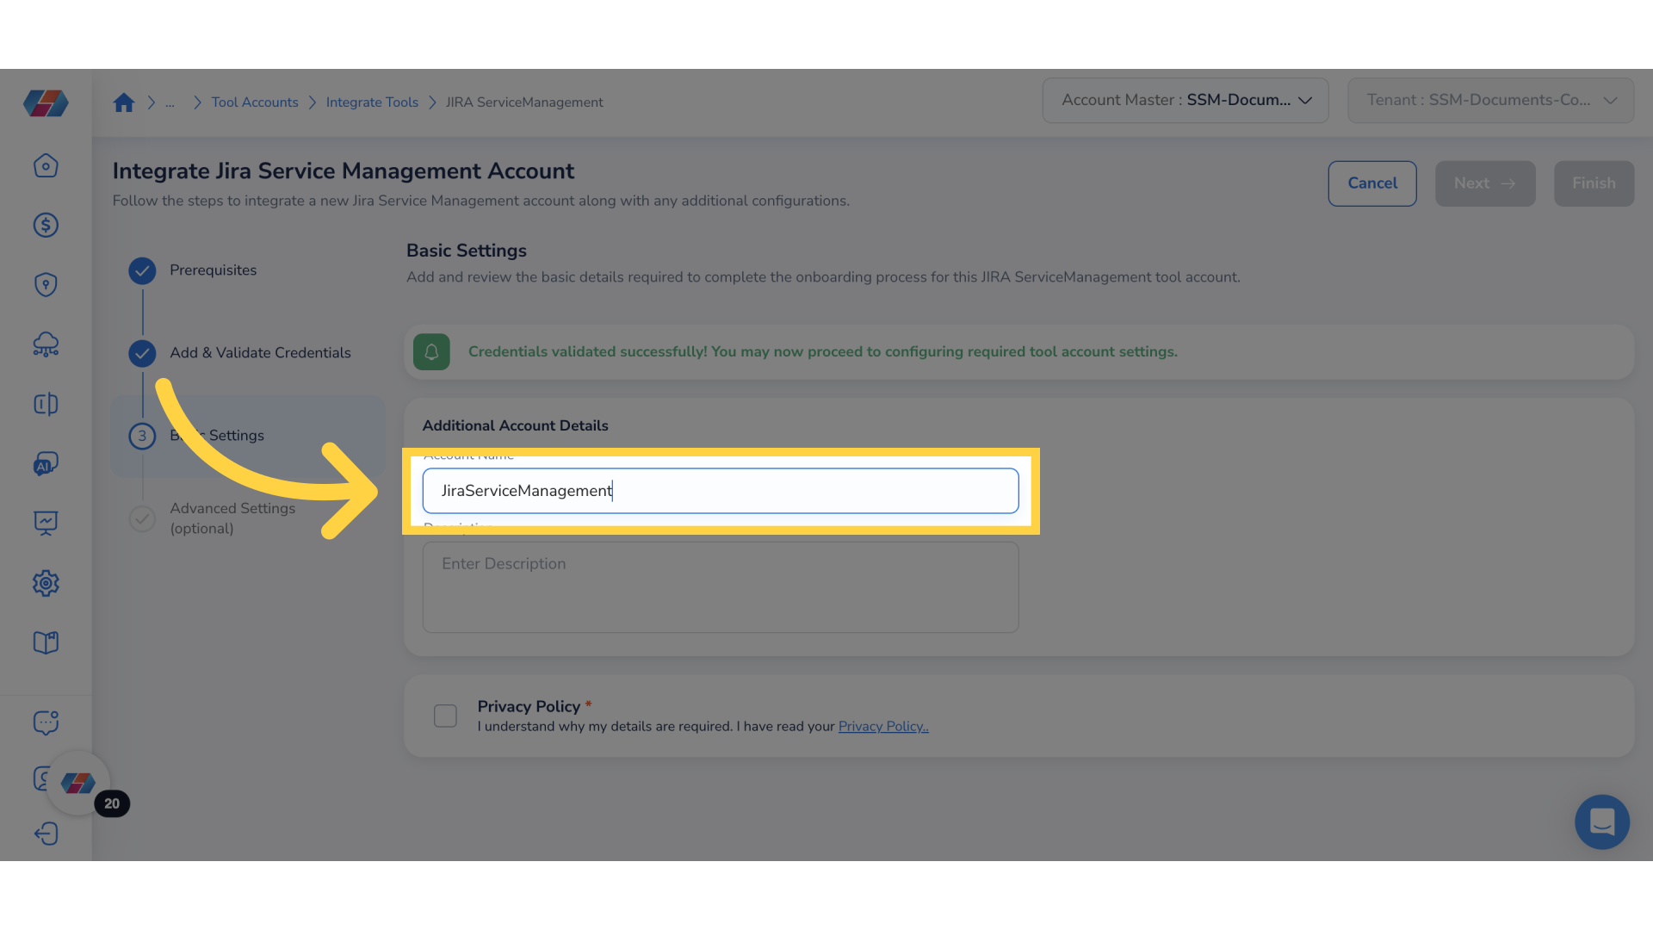
Task: Select the Advanced Settings (optional) step
Action: pos(232,518)
